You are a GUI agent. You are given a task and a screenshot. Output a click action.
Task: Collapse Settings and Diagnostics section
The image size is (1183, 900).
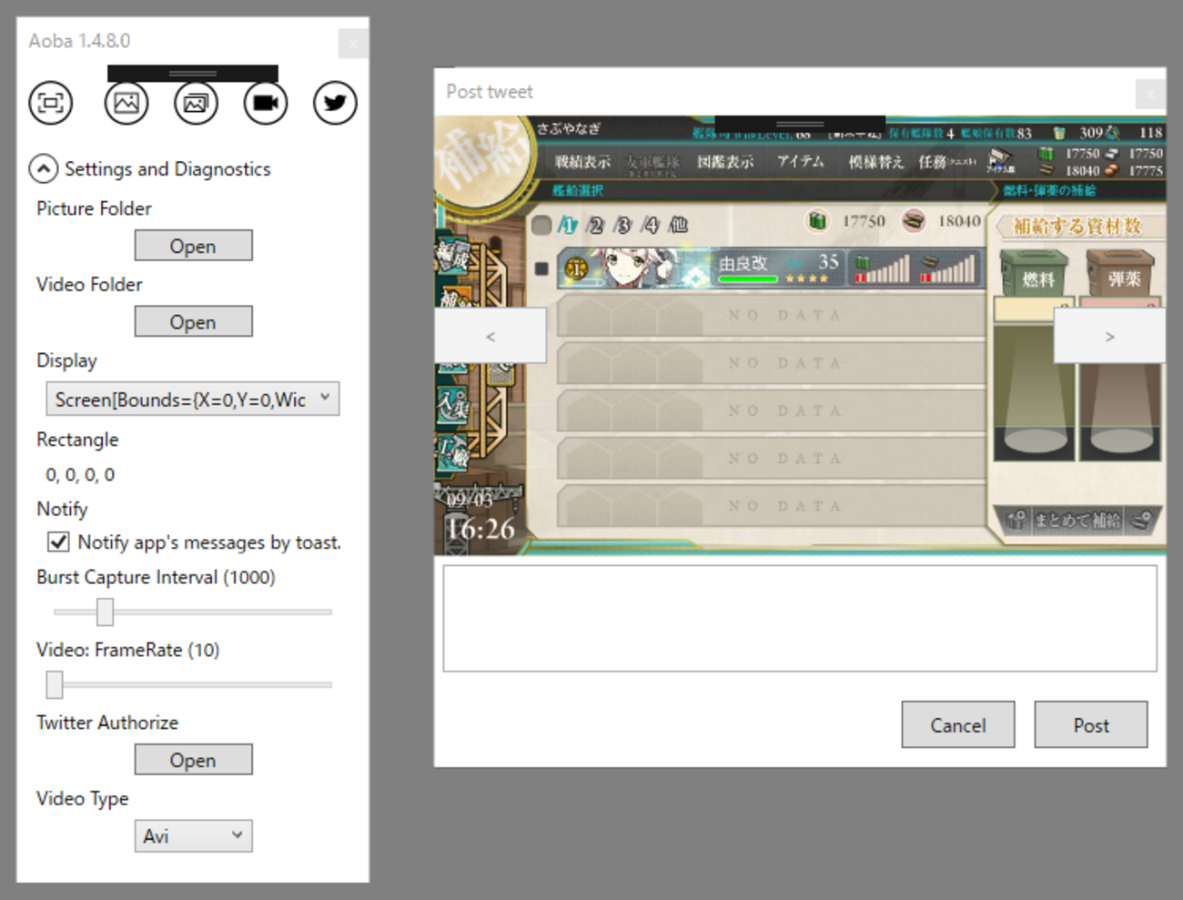pyautogui.click(x=43, y=168)
